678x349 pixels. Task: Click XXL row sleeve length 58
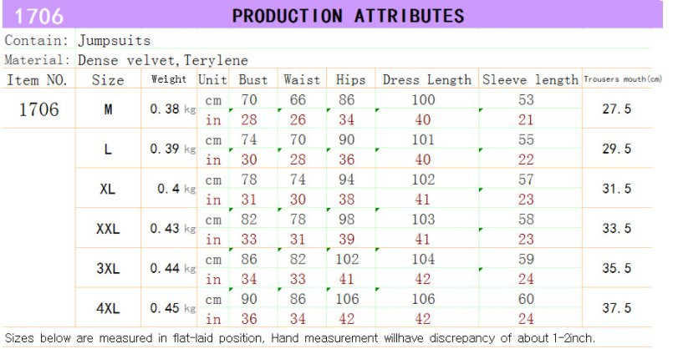[x=526, y=219]
